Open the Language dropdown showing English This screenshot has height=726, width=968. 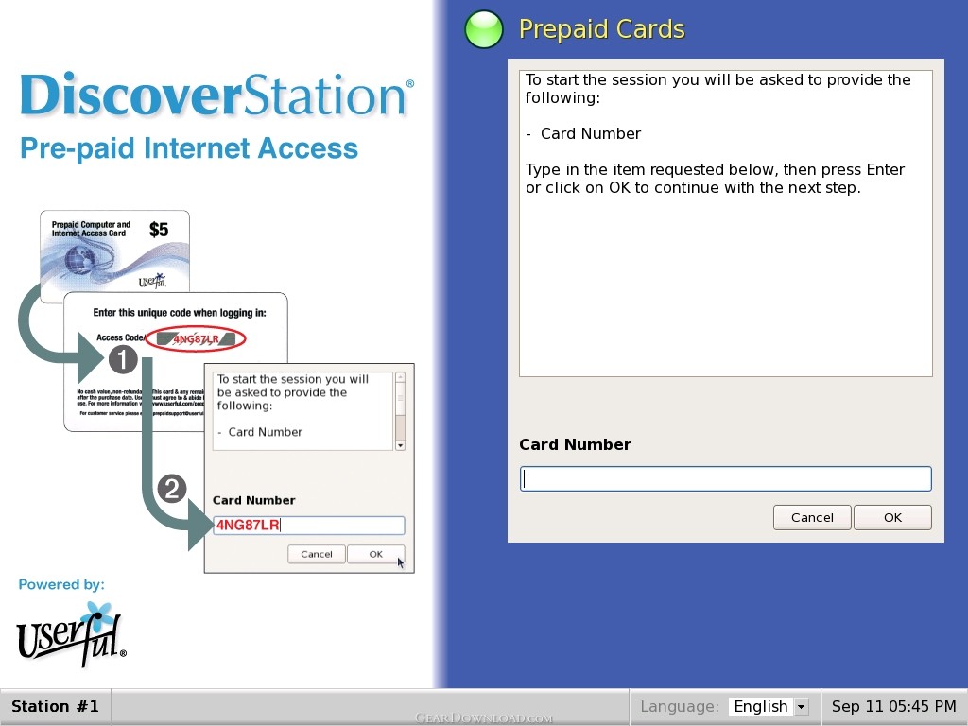click(769, 706)
